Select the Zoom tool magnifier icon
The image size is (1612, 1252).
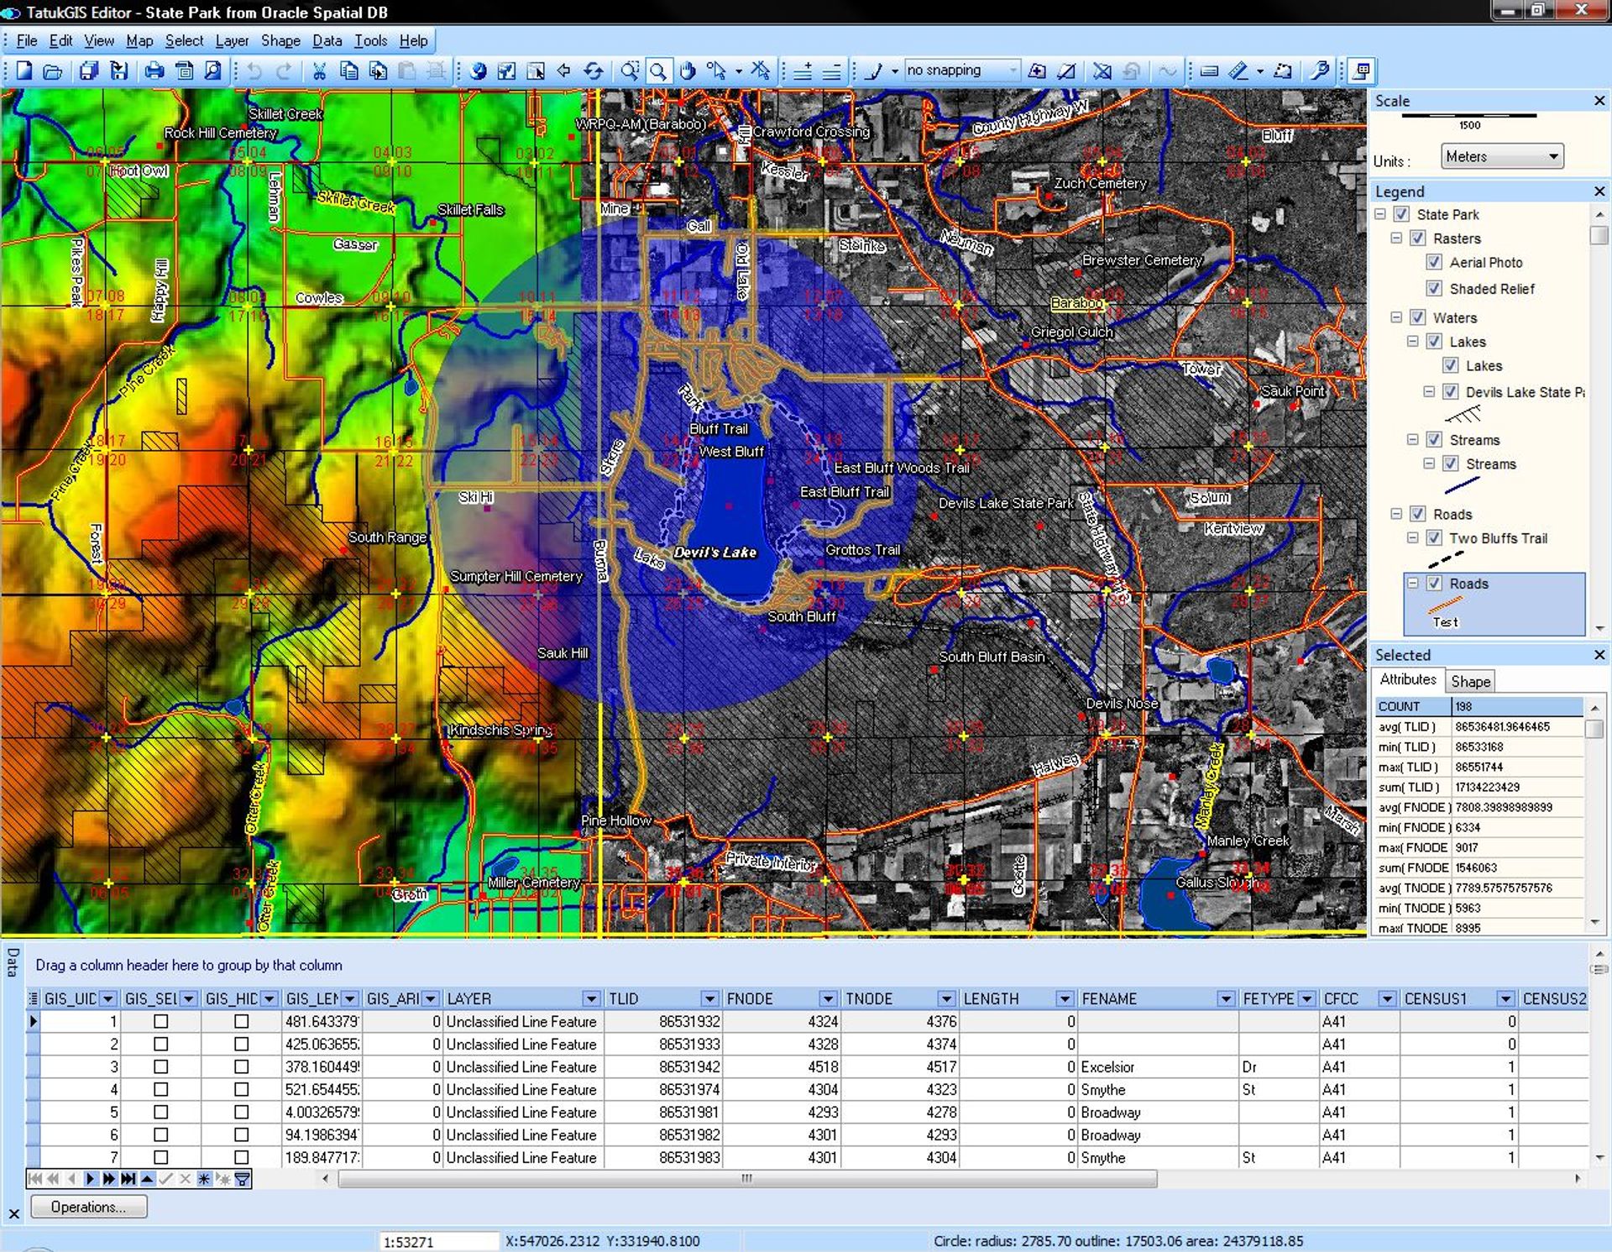pos(660,71)
